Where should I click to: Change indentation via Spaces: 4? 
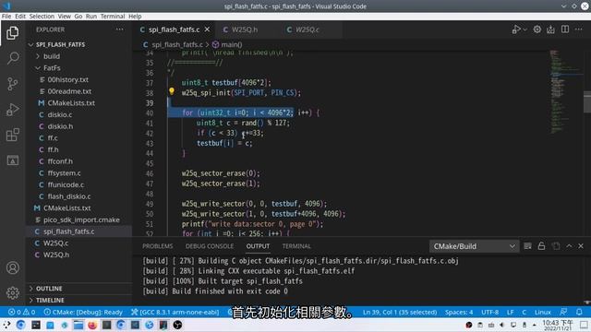(x=459, y=312)
